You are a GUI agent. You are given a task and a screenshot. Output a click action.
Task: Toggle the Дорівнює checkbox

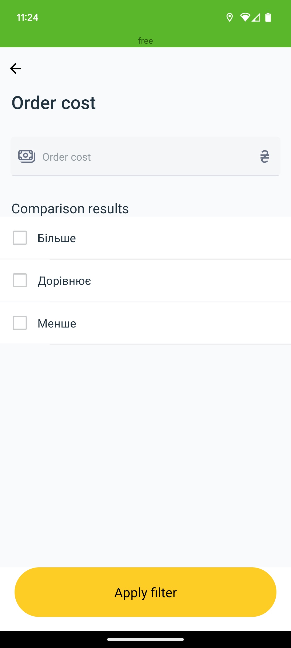coord(20,280)
